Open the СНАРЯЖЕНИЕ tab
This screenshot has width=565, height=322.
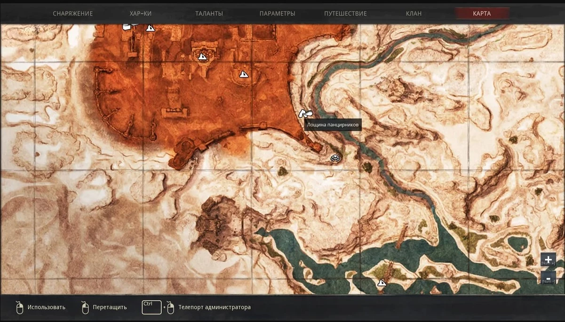73,14
